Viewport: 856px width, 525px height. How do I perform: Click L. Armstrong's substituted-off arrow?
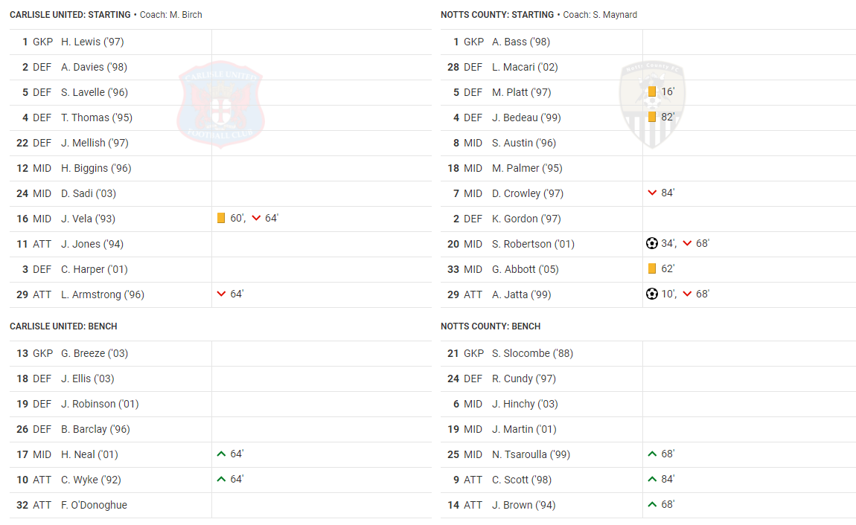click(221, 294)
